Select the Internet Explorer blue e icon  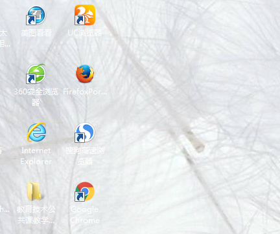(36, 133)
